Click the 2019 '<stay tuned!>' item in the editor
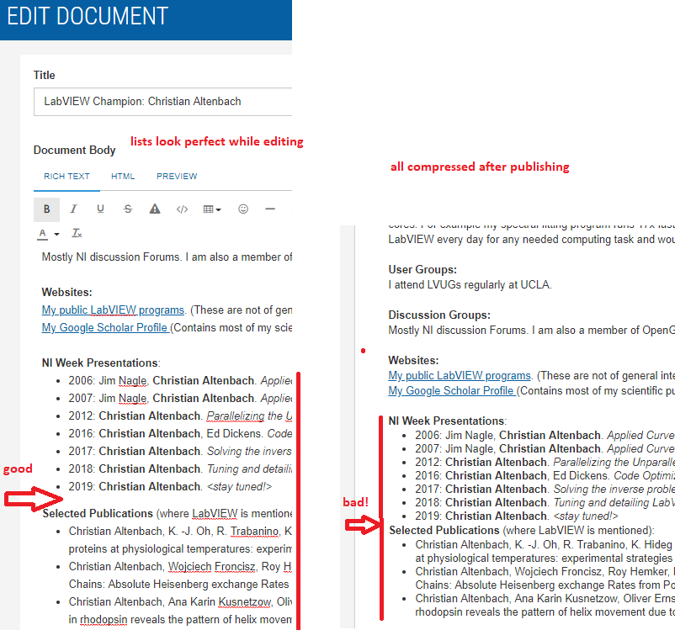The height and width of the screenshot is (630, 675). [170, 487]
